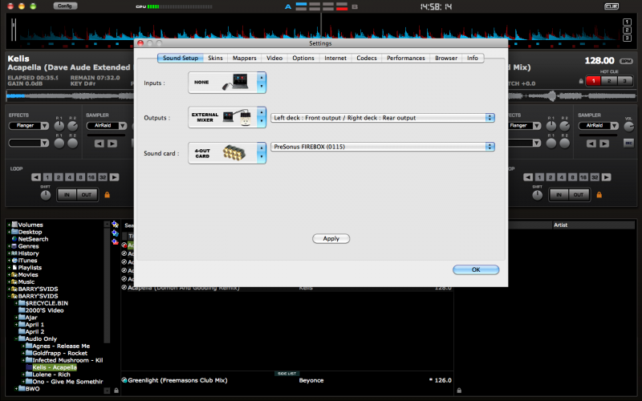
Task: Open the outputs routing dropdown
Action: [x=382, y=118]
